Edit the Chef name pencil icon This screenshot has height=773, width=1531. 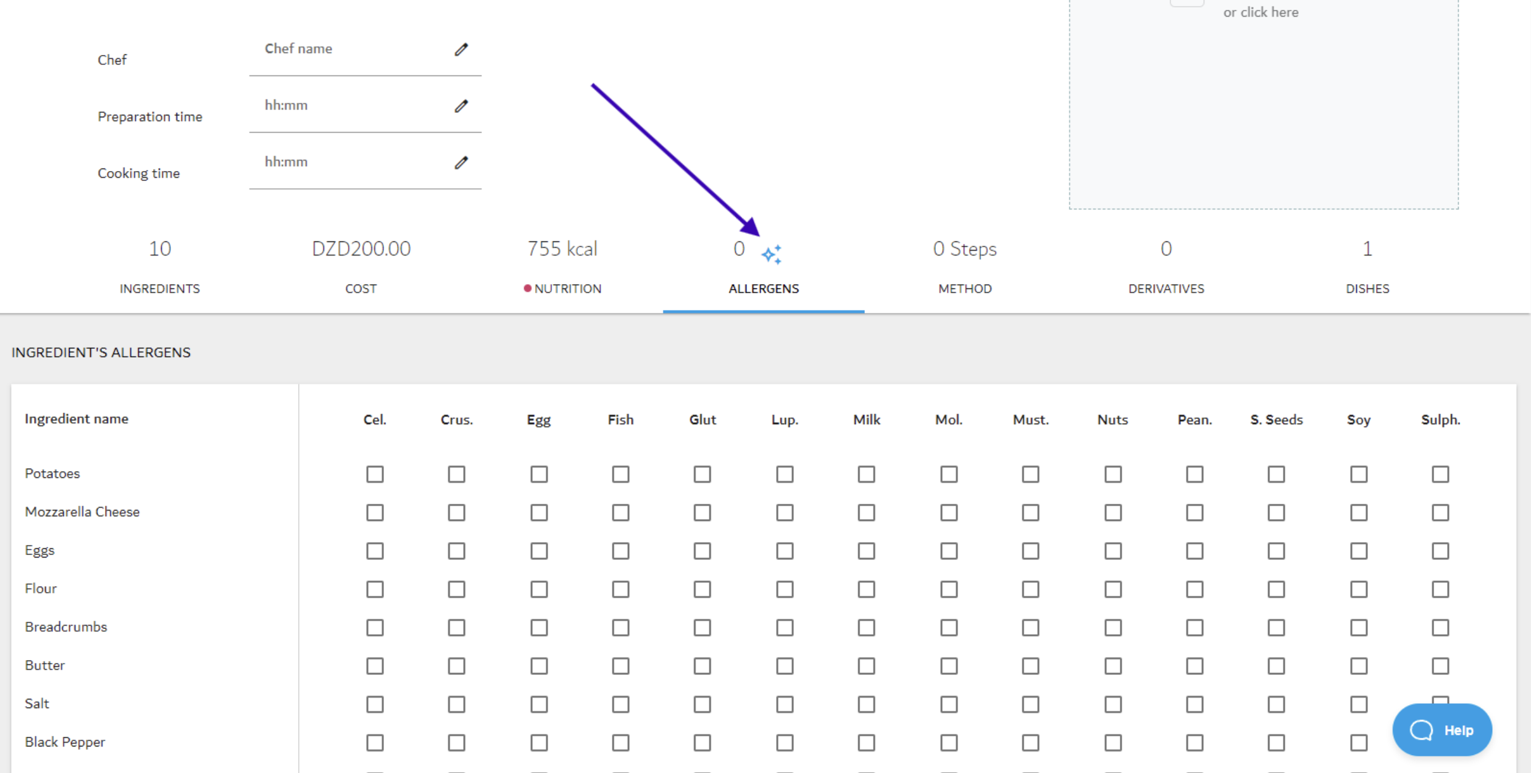461,49
